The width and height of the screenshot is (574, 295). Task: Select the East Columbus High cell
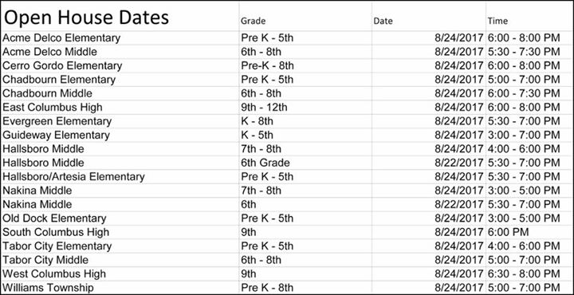[120, 108]
